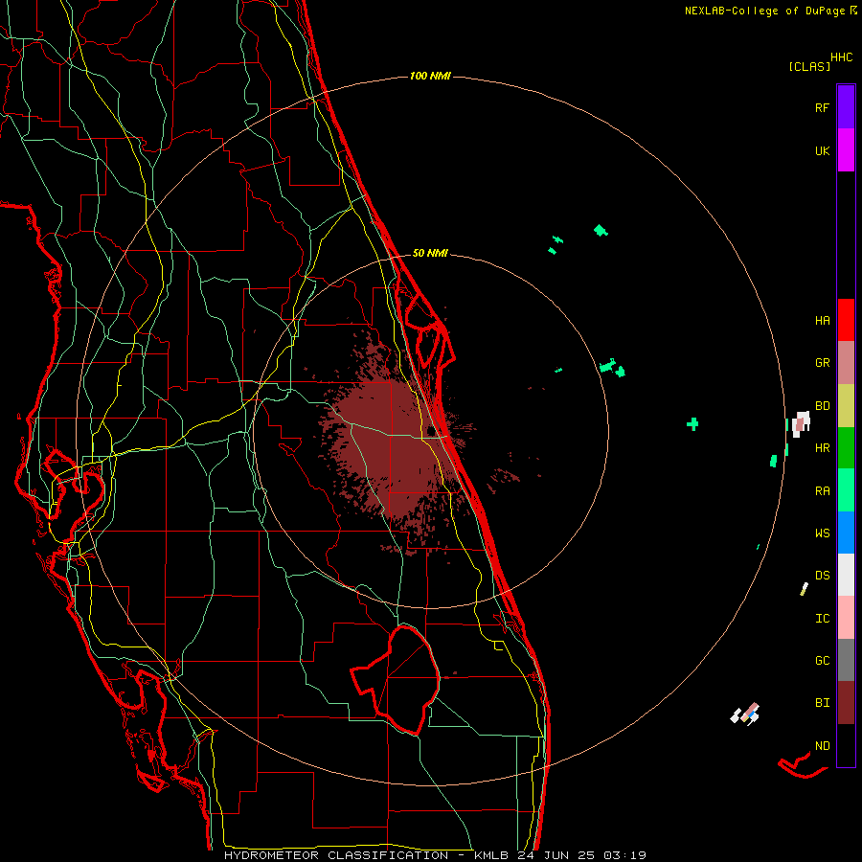Pick the yellow BD legend swatch
862x862 pixels.
846,406
